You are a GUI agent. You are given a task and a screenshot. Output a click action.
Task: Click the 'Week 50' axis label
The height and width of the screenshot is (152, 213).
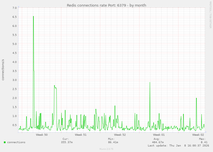[42, 135]
